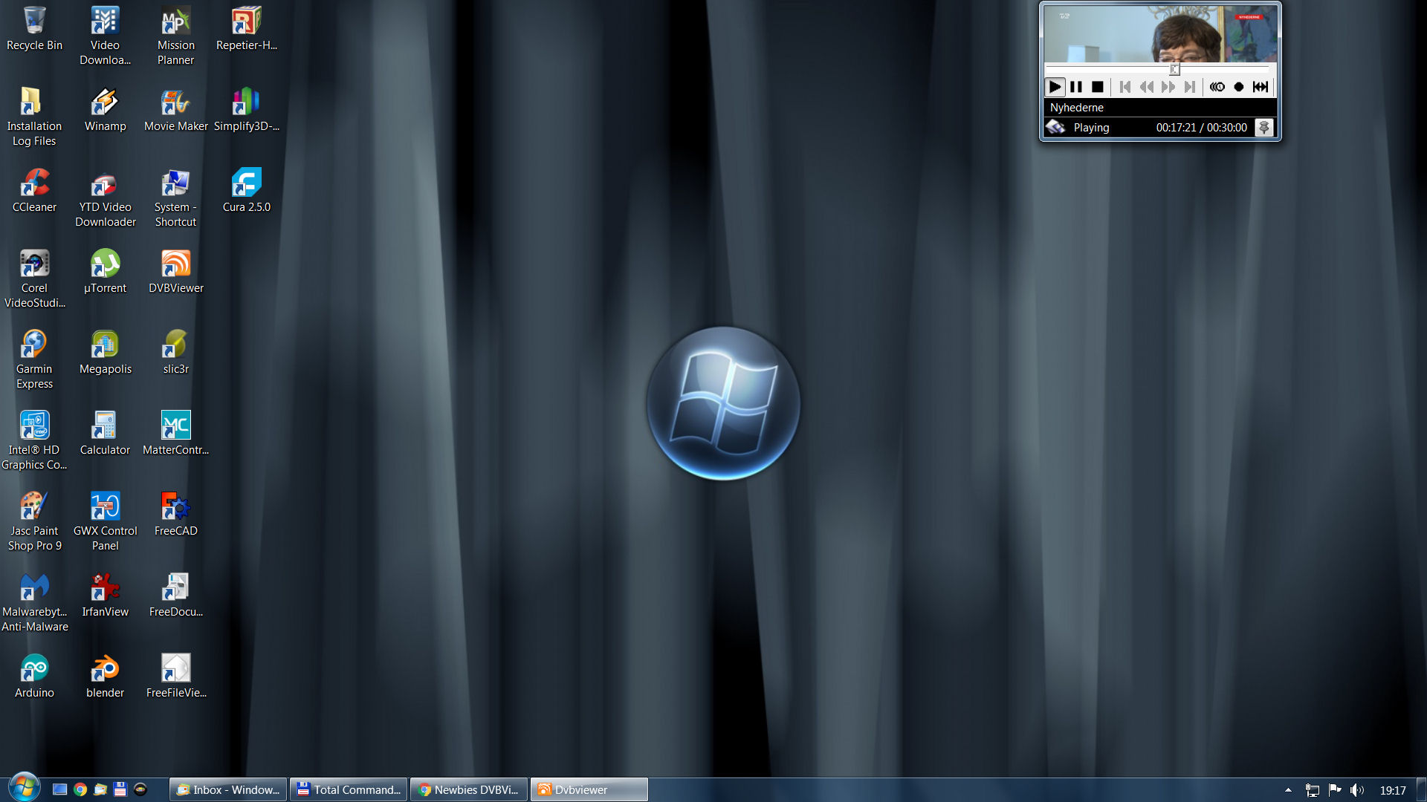The image size is (1427, 802).
Task: Click the rightmost double-arrow icon in the player toolbar
Action: tap(1261, 87)
